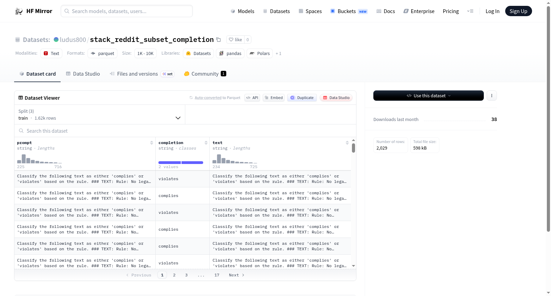The image size is (551, 296).
Task: Click the Dataset Viewer table icon
Action: click(21, 98)
